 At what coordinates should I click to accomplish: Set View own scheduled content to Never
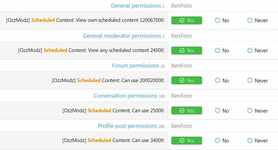pos(250,21)
